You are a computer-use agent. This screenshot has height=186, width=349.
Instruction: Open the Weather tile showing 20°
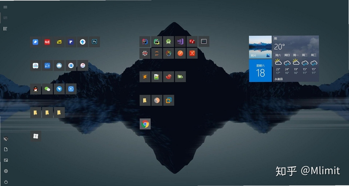(296, 59)
